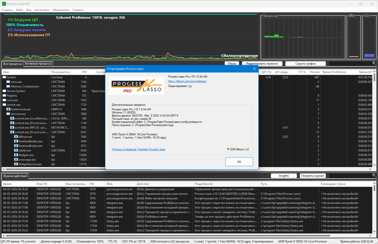Select the Журнал действий tab
Viewport: 378px width, 244px height.
pyautogui.click(x=15, y=176)
